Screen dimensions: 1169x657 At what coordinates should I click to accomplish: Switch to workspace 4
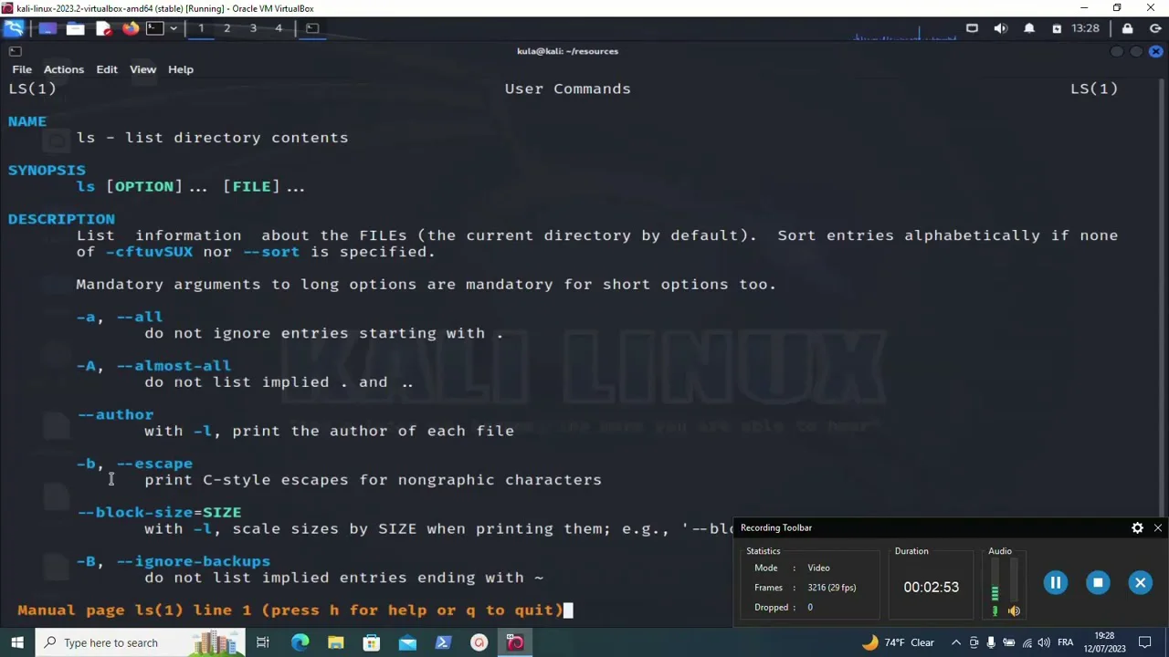pyautogui.click(x=279, y=28)
